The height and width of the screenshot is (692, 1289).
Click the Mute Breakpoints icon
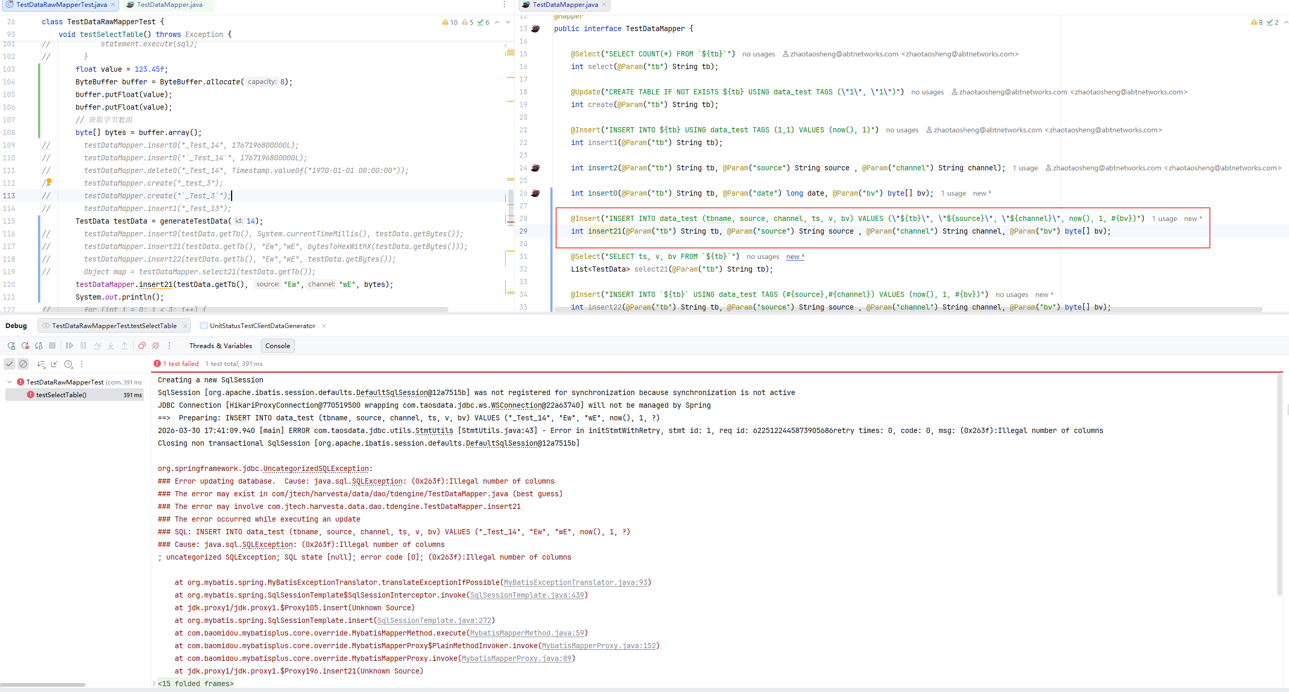pyautogui.click(x=156, y=346)
